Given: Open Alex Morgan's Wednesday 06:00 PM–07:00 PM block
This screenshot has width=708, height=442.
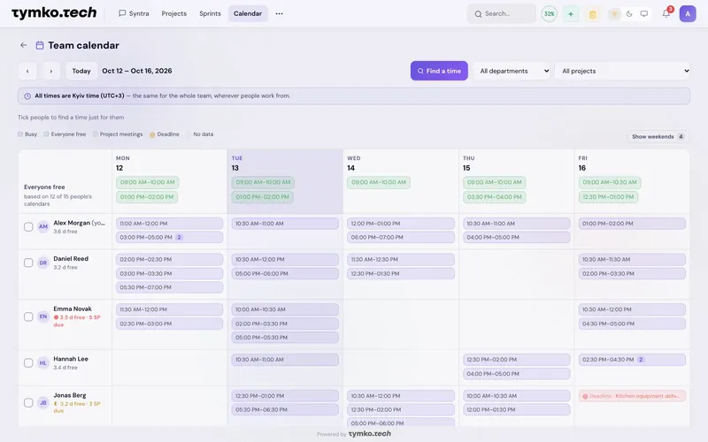Looking at the screenshot, I should coord(401,237).
